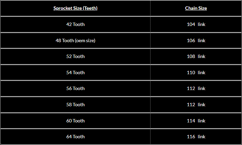Click the 108 link chain size

[x=196, y=56]
